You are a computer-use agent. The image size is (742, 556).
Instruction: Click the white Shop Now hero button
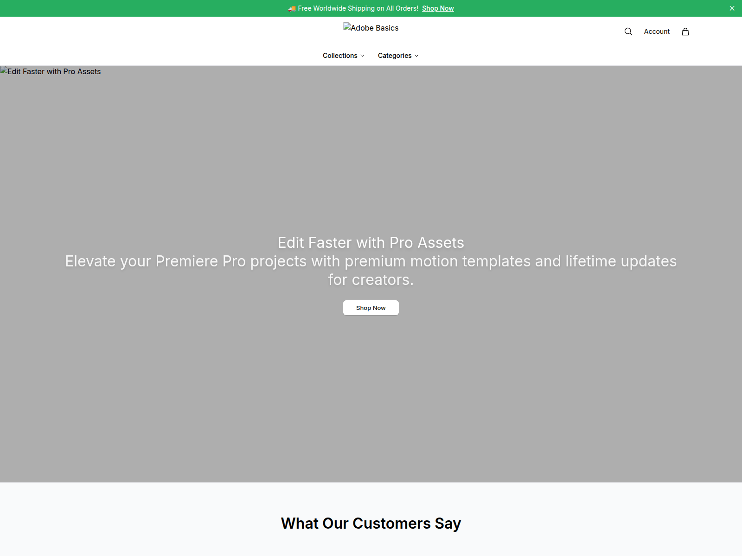[x=371, y=308]
